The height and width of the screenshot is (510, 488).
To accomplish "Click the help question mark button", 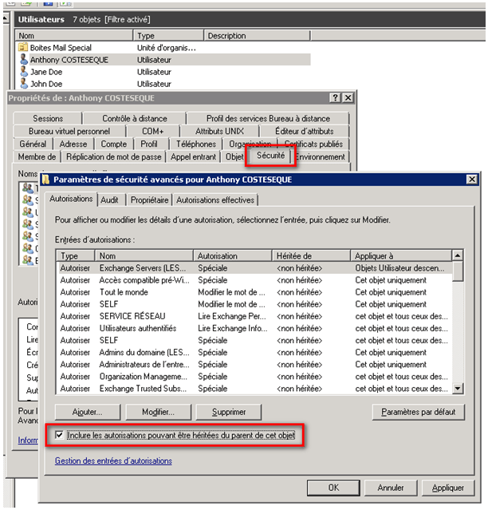I will [335, 97].
